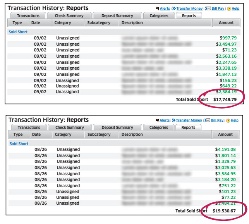Switch to Check Summary tab in upper panel

[69, 16]
